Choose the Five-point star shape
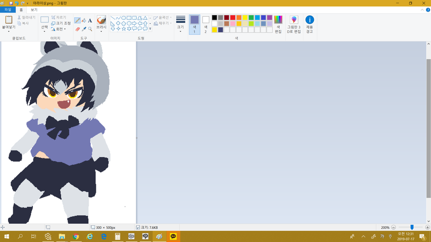Image resolution: width=431 pixels, height=242 pixels. 124,28
